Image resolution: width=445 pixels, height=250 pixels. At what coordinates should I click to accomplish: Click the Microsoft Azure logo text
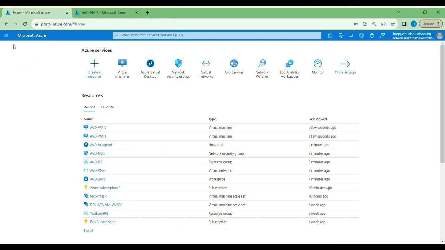(32, 35)
